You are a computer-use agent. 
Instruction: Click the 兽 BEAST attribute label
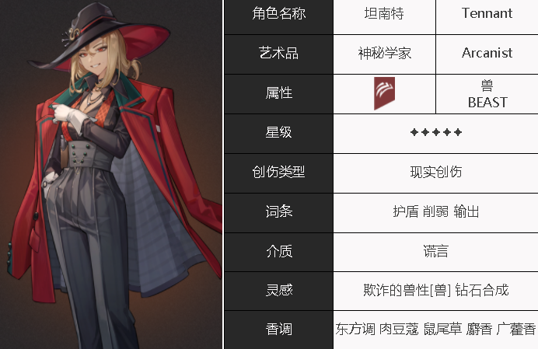pyautogui.click(x=487, y=94)
